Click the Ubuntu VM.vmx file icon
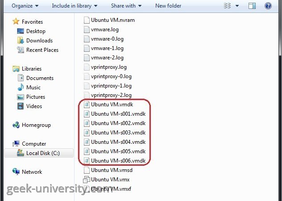This screenshot has height=201, width=282. (87, 180)
